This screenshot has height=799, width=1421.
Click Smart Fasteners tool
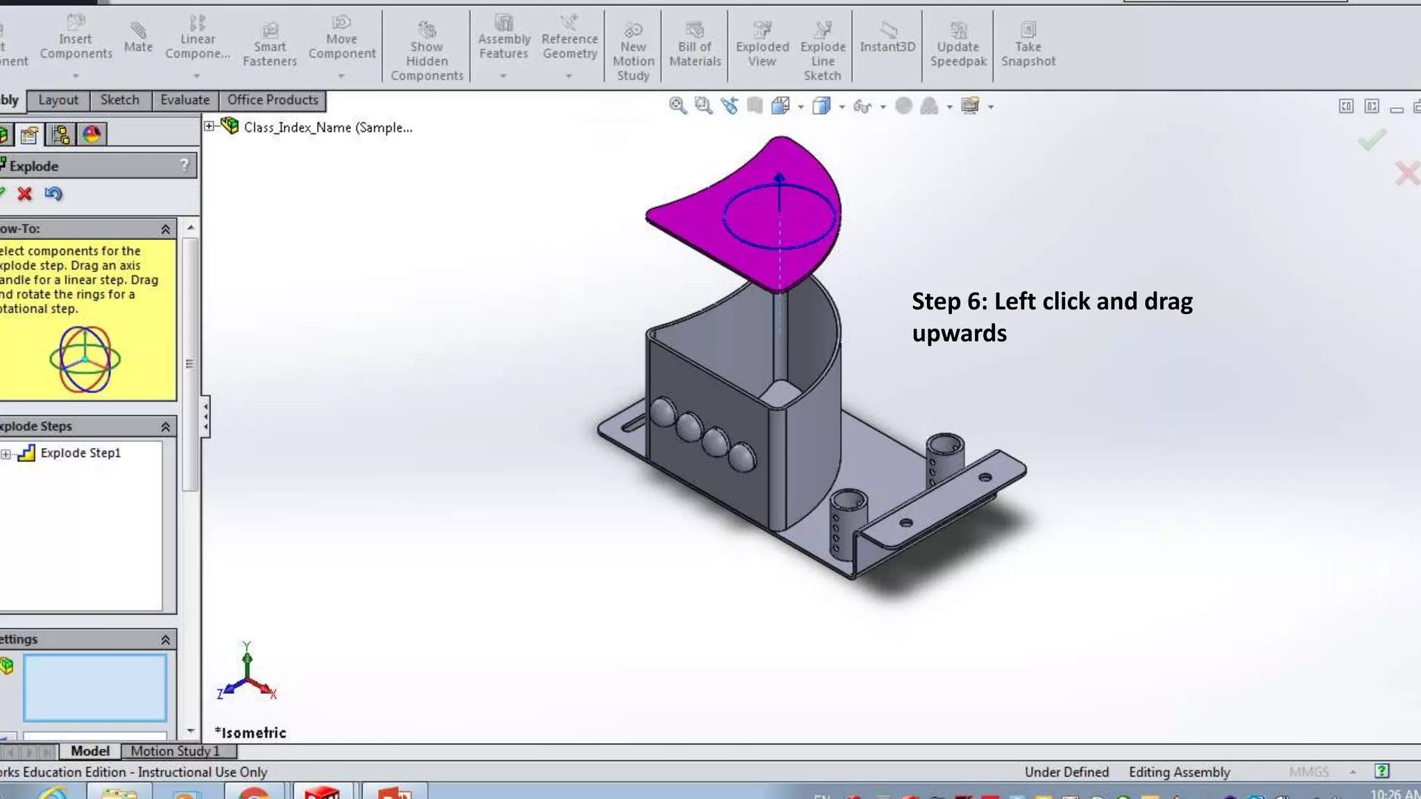pyautogui.click(x=270, y=45)
